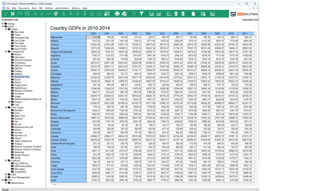Click the 2011 column header

click(x=245, y=33)
